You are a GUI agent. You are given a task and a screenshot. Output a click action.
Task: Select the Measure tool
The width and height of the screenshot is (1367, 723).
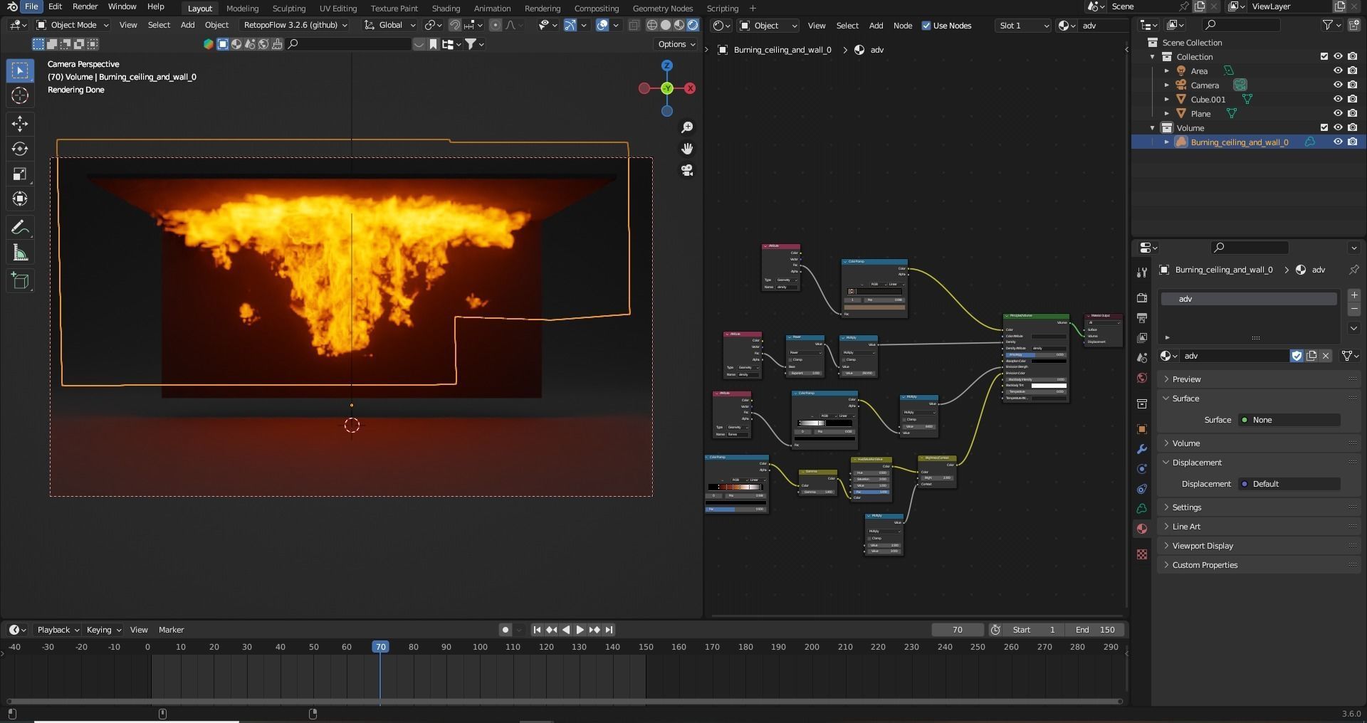20,253
